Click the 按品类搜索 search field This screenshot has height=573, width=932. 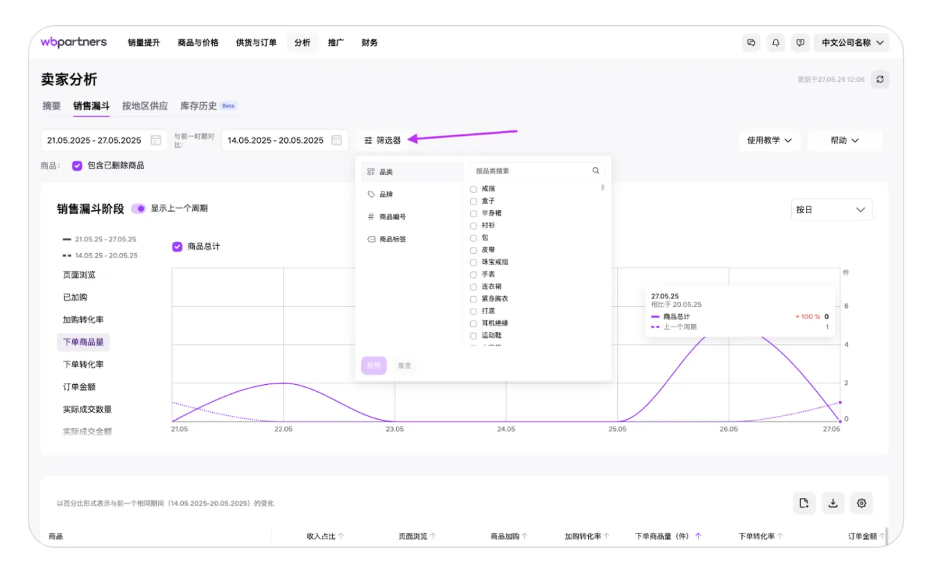tap(530, 171)
